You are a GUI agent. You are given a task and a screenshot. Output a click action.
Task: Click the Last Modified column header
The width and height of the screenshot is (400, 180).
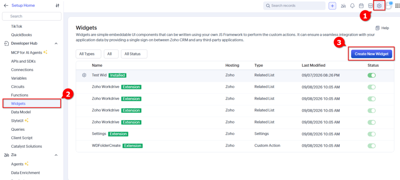click(x=314, y=65)
